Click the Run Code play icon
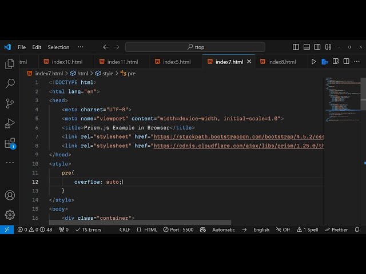The width and height of the screenshot is (366, 274). point(313,62)
